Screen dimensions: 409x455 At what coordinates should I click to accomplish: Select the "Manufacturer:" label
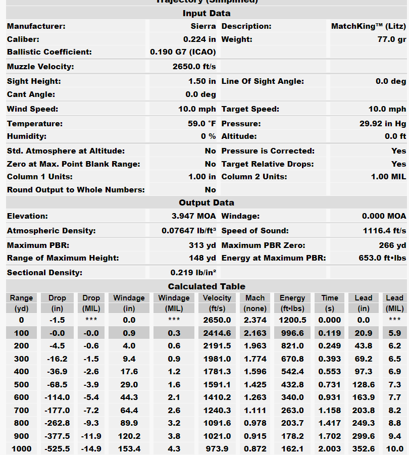[x=36, y=26]
